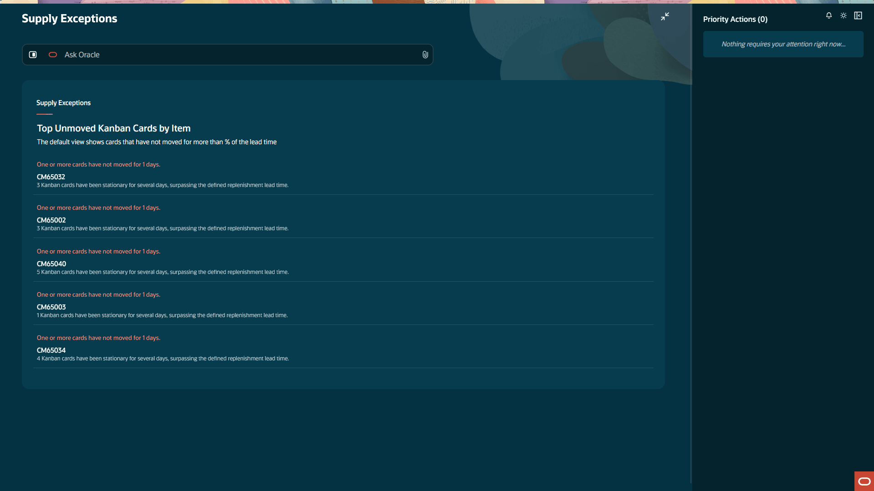
Task: Click the warning text above CM65032
Action: point(98,164)
